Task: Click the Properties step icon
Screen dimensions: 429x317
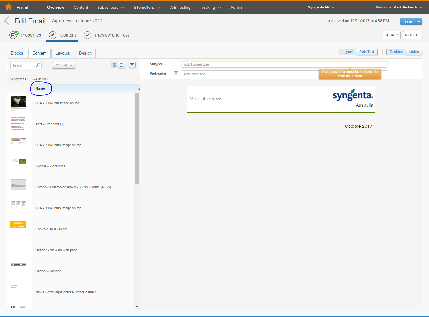Action: point(13,35)
